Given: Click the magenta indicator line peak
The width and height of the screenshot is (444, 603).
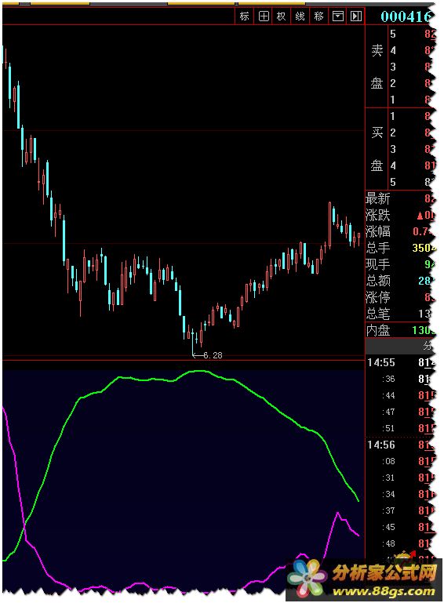Looking at the screenshot, I should [337, 513].
